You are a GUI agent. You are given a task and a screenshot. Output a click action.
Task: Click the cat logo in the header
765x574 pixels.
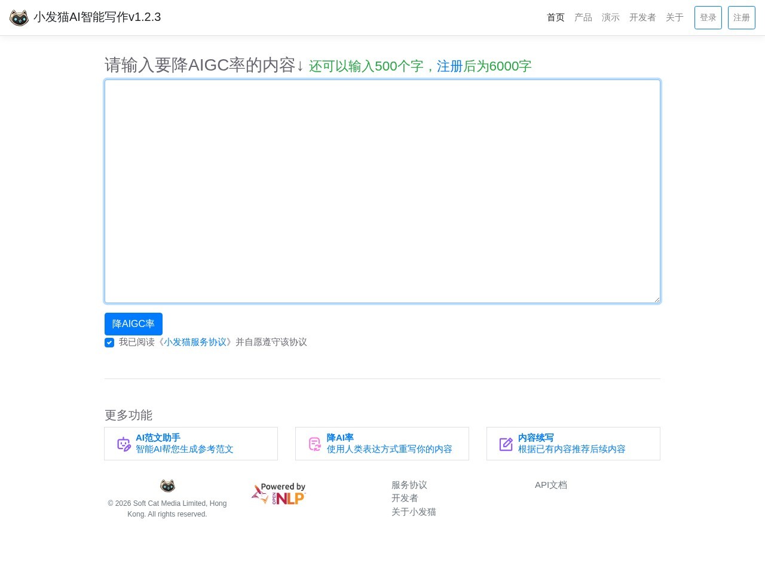point(19,18)
